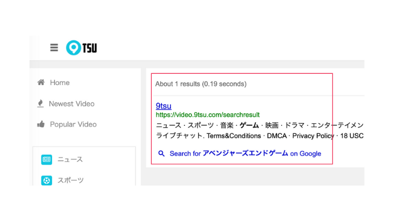Click the green video.9tsu.com searchresult URL

tap(208, 115)
